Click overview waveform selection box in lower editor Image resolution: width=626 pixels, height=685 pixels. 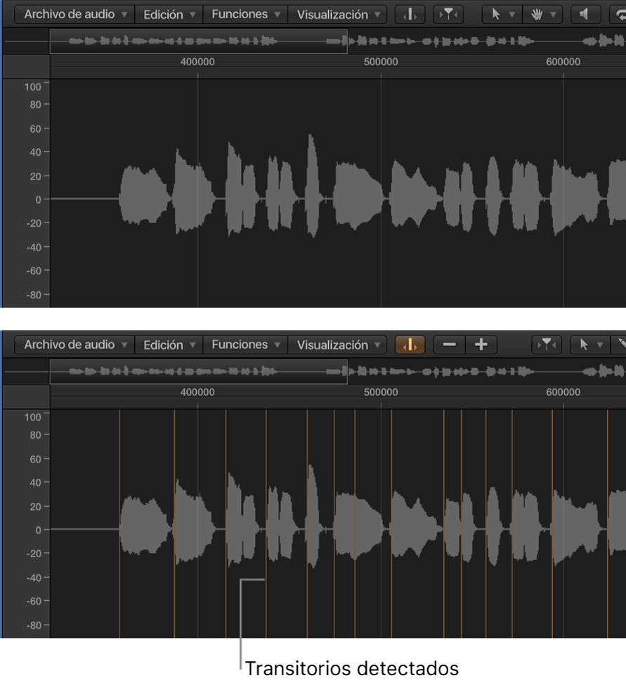pyautogui.click(x=199, y=372)
